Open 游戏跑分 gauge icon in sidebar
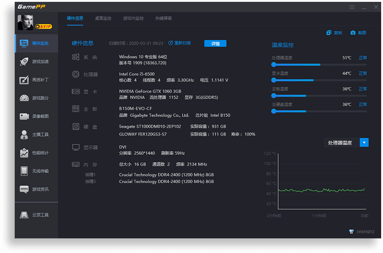 [x=24, y=98]
